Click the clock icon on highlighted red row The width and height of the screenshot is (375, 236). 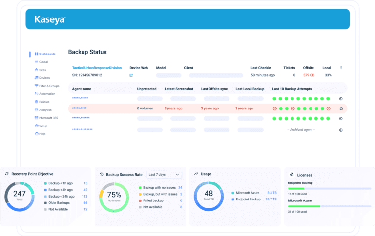coord(341,108)
